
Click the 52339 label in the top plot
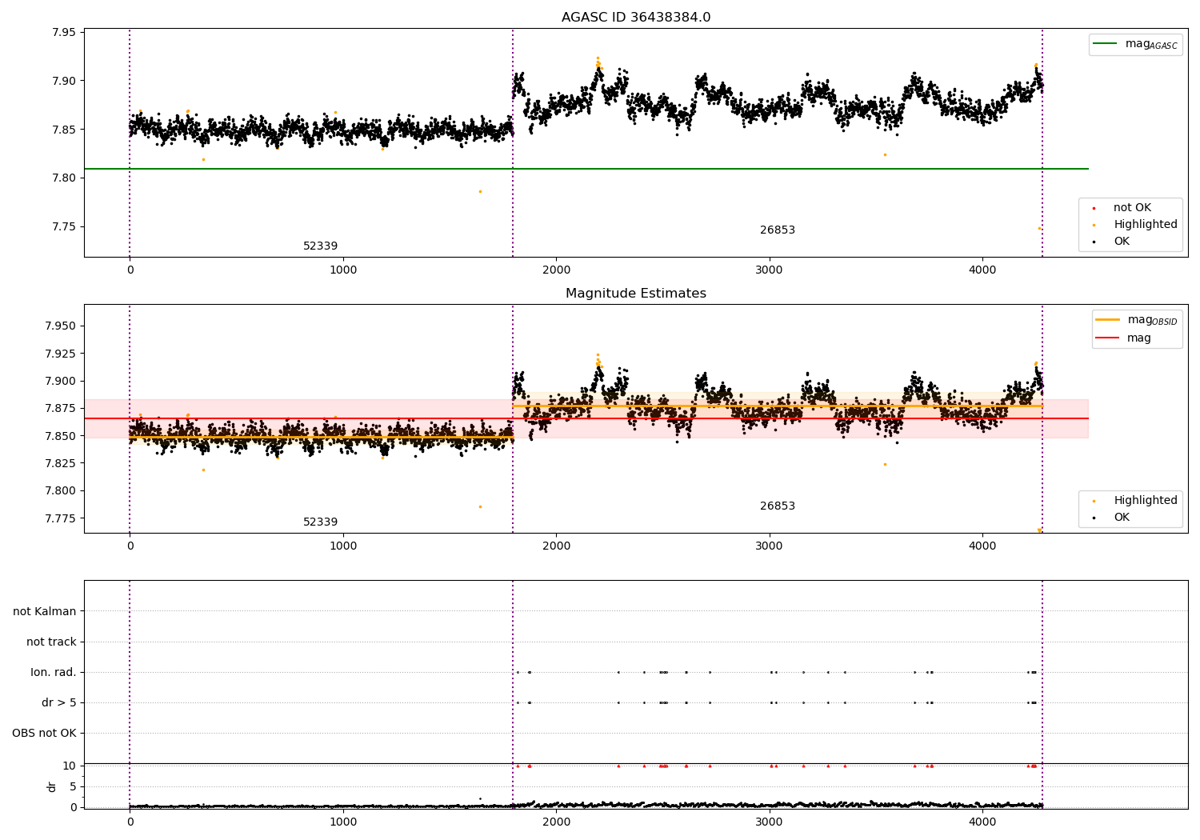point(320,246)
